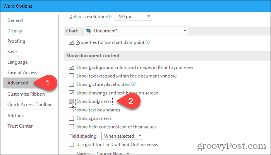
Task: Click info icon beside Default resolution
Action: [110, 17]
